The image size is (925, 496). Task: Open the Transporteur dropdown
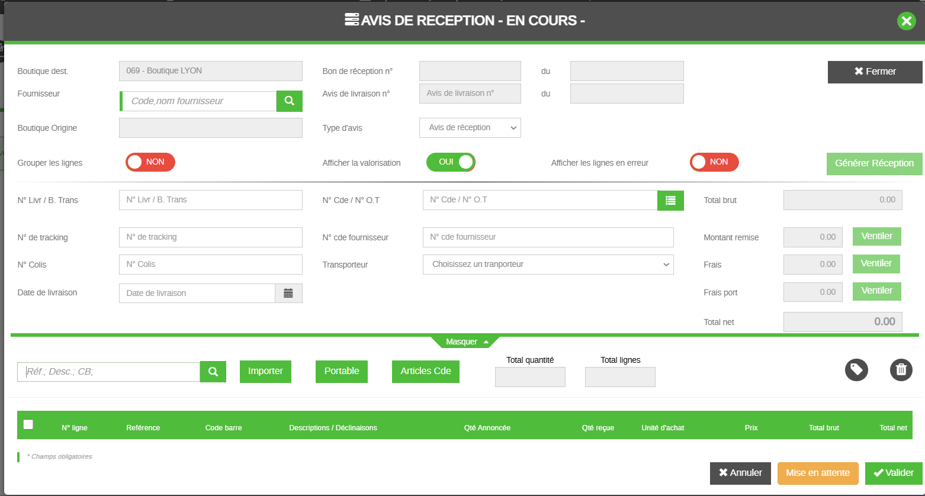(x=548, y=265)
